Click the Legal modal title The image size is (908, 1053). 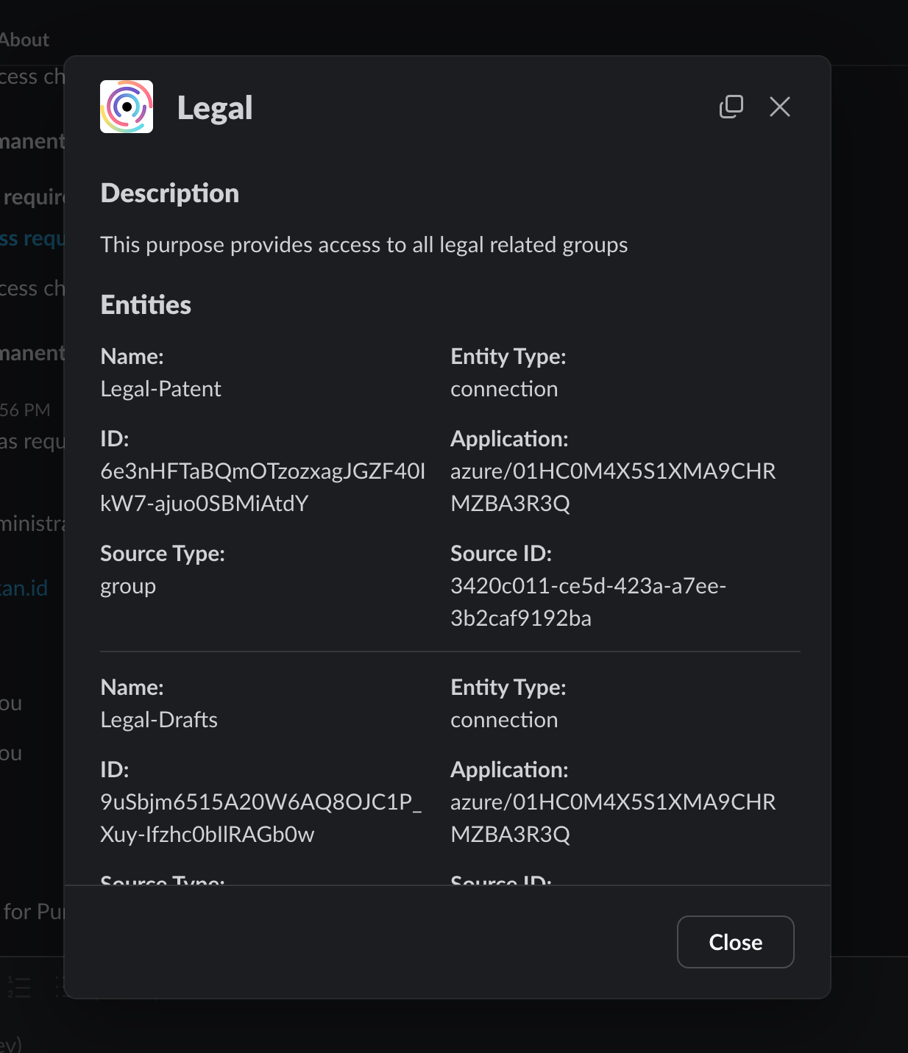[x=214, y=108]
